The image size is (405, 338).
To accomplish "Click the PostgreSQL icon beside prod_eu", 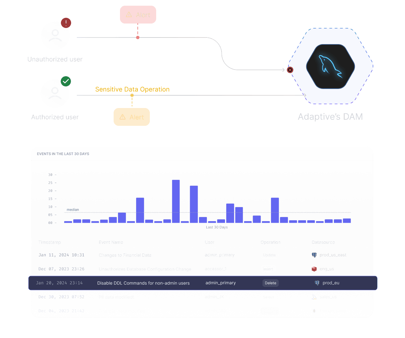I will tap(317, 283).
